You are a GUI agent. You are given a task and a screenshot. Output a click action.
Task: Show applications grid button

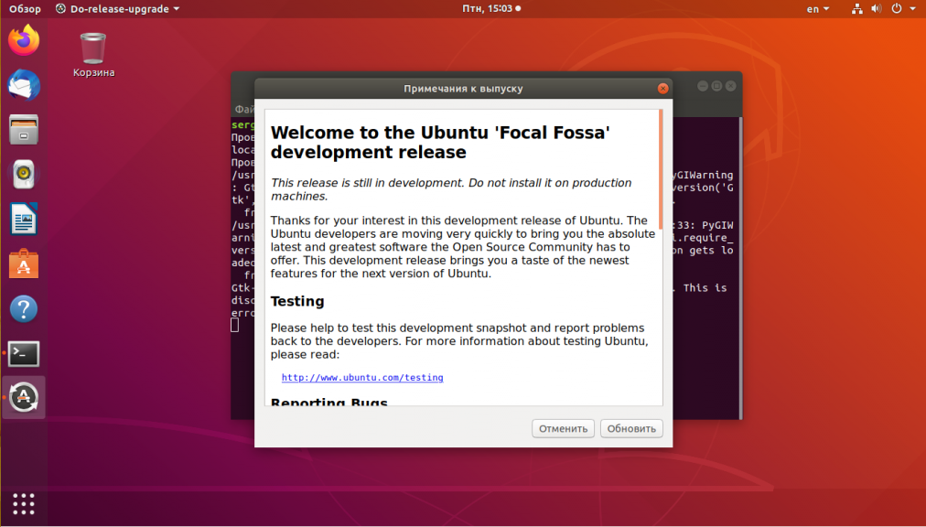pos(24,503)
